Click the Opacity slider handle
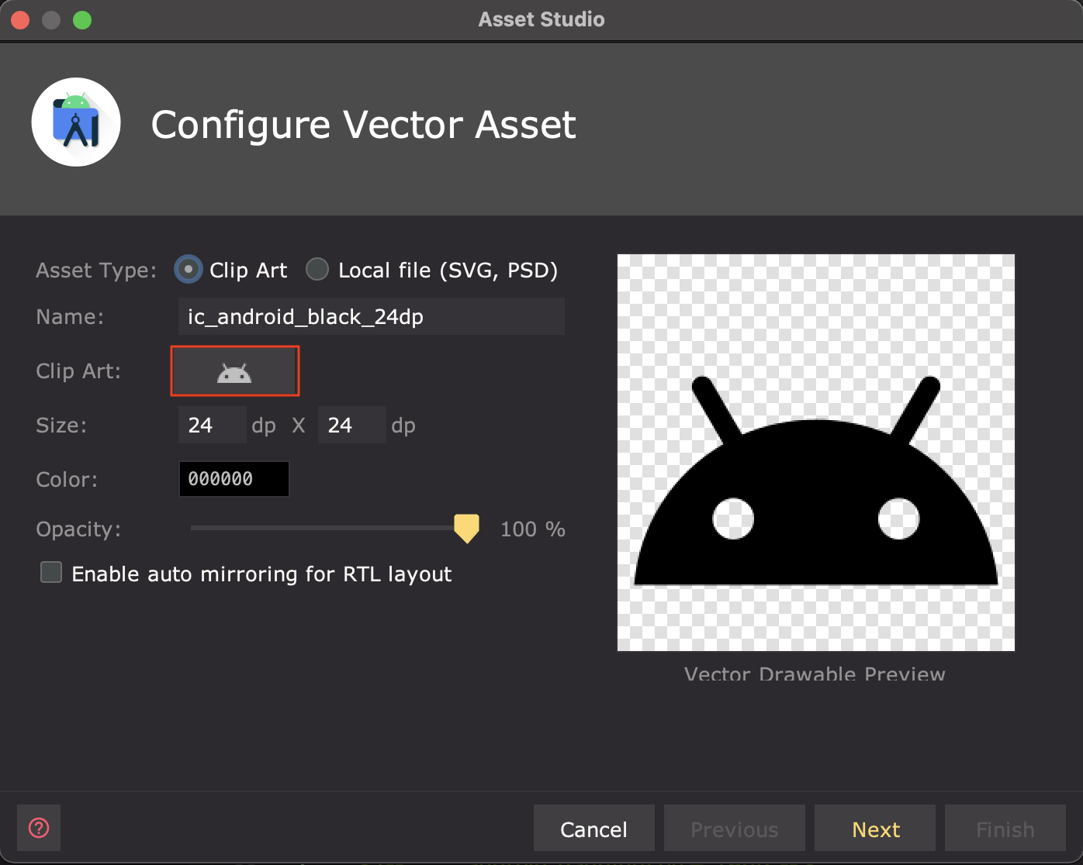This screenshot has width=1083, height=865. (x=466, y=529)
